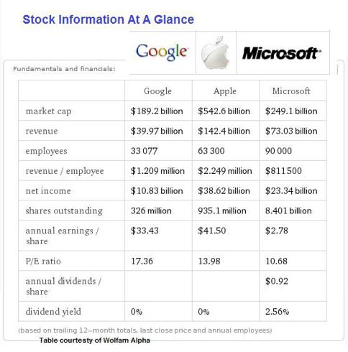Click Microsoft's 8.401 billion shares outstanding

(288, 210)
